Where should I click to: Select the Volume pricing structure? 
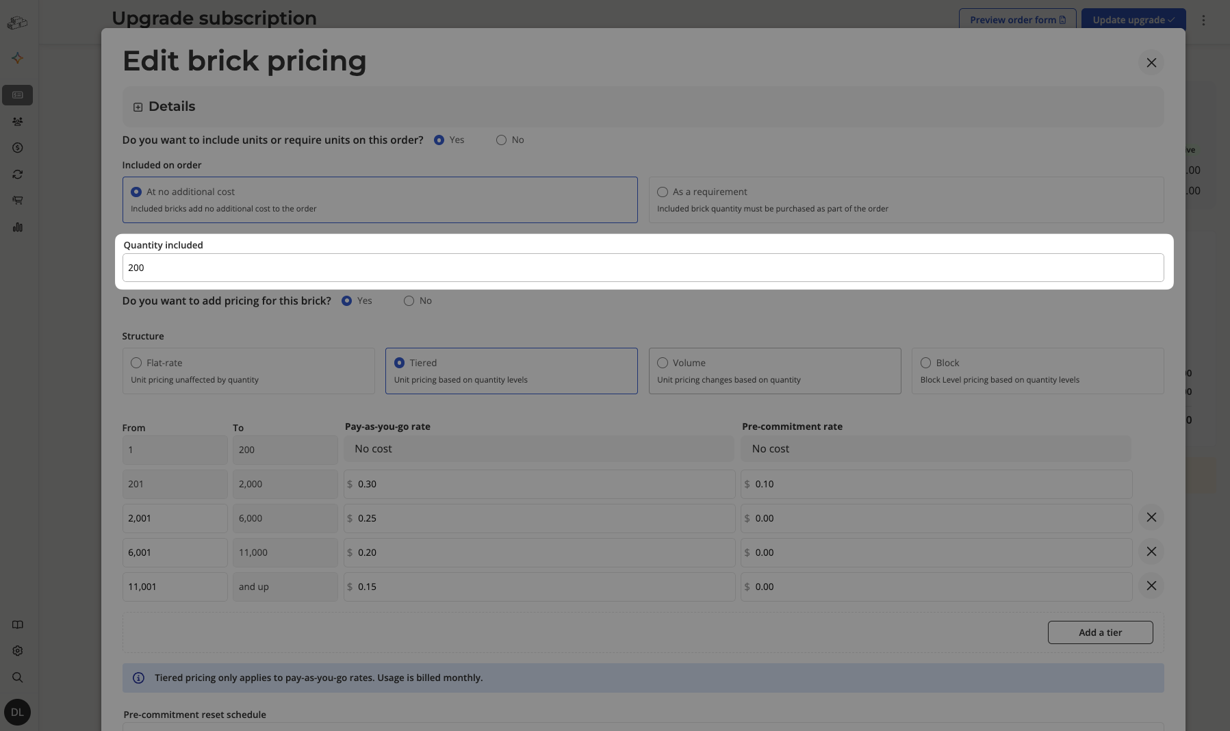click(775, 371)
